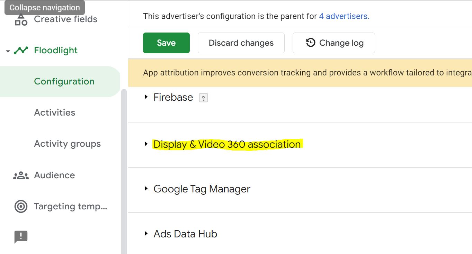This screenshot has height=254, width=472.
Task: Click the Creative fields shapes icon
Action: click(21, 19)
